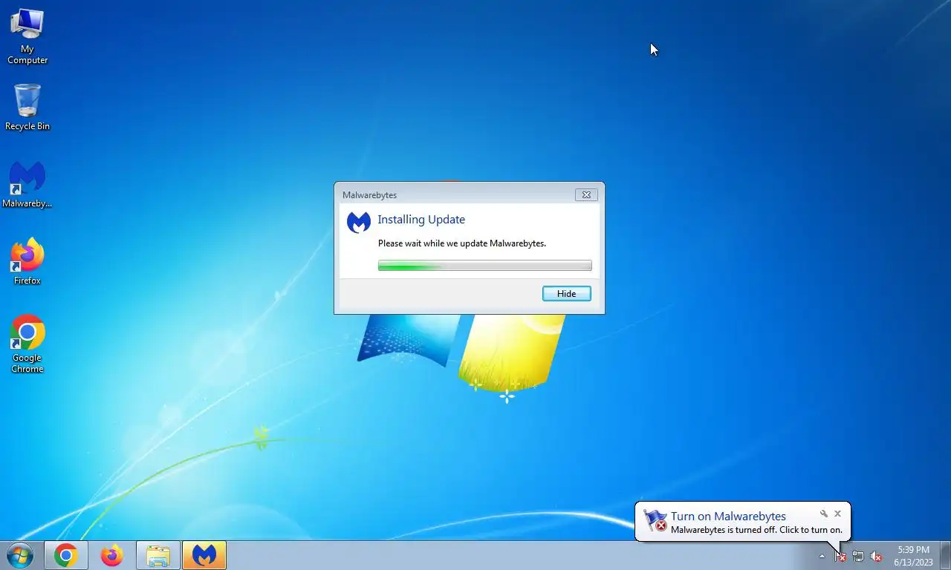Image resolution: width=951 pixels, height=570 pixels.
Task: Click the Hide button in the update dialog
Action: [566, 294]
